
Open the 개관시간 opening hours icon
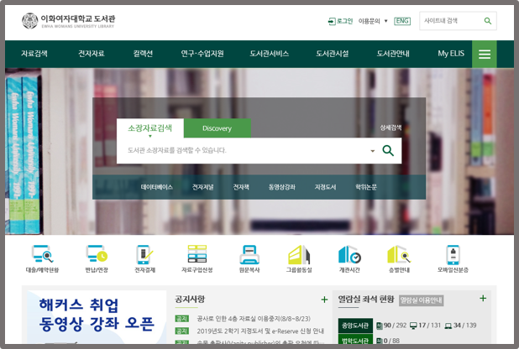(x=349, y=258)
